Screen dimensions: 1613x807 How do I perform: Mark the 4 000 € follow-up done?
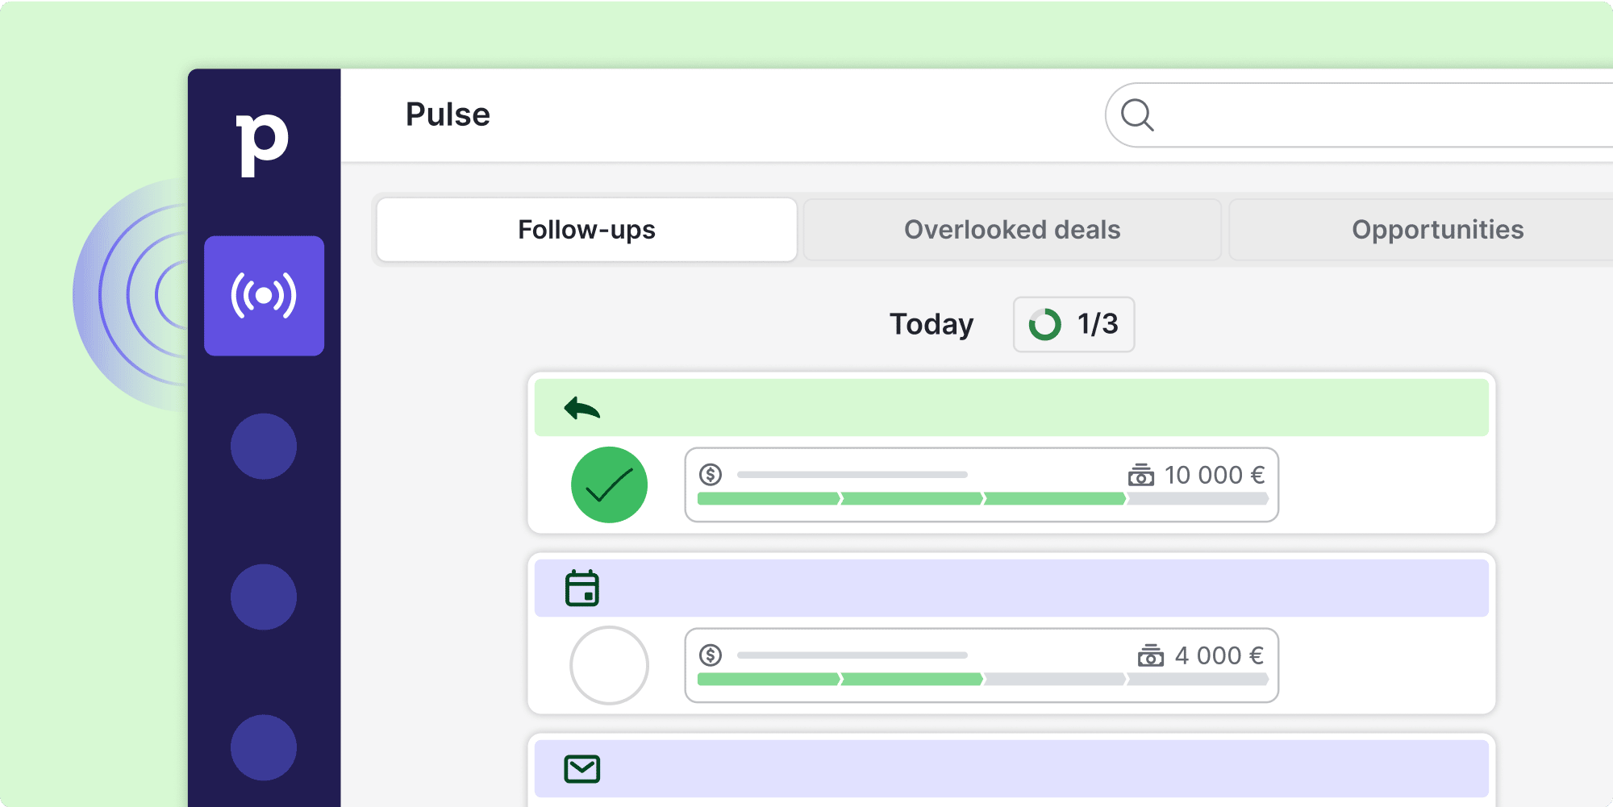(x=609, y=665)
